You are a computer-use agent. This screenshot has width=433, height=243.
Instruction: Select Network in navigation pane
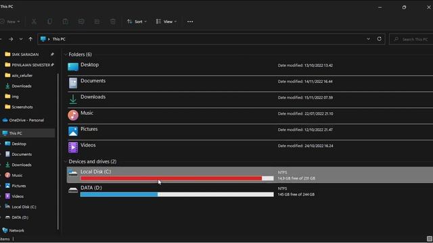click(16, 230)
